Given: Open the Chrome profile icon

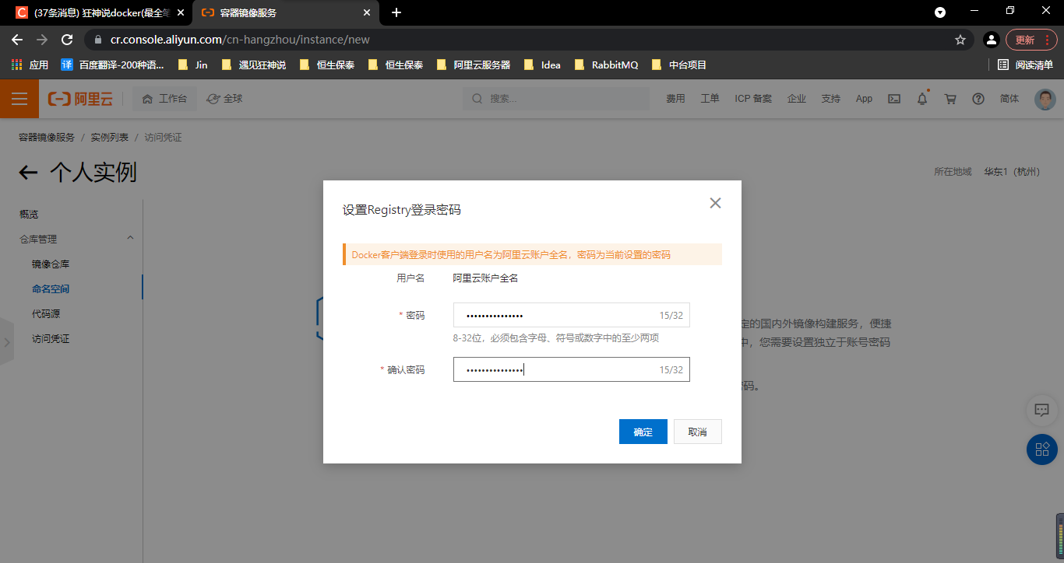Looking at the screenshot, I should [991, 40].
